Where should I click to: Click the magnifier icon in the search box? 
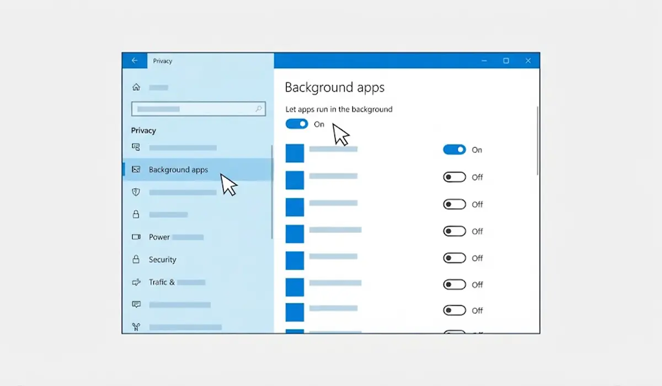258,109
